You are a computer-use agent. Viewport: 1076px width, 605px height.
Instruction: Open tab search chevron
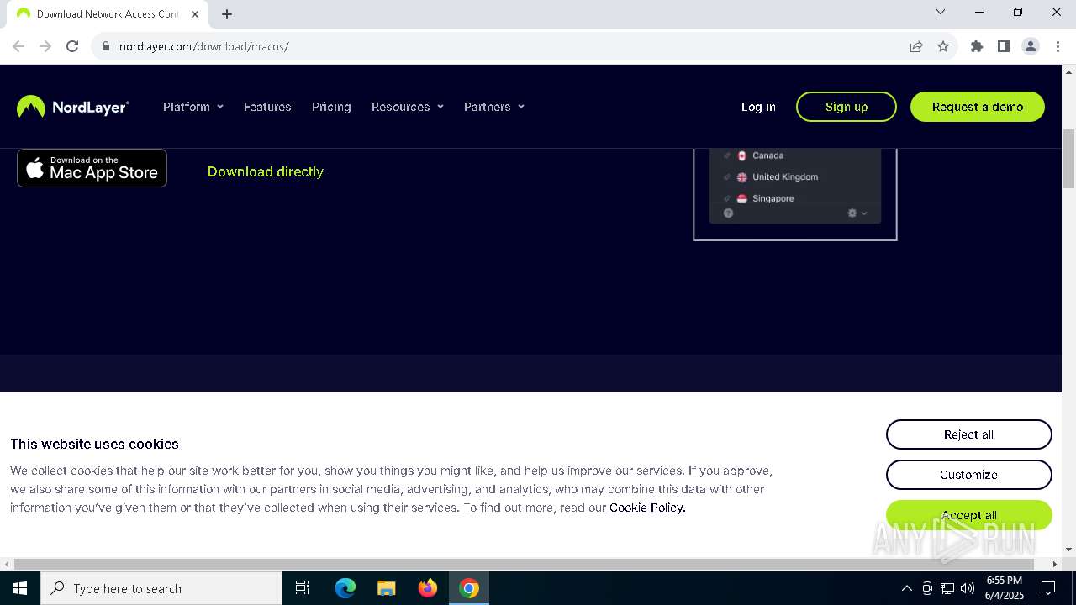point(941,12)
